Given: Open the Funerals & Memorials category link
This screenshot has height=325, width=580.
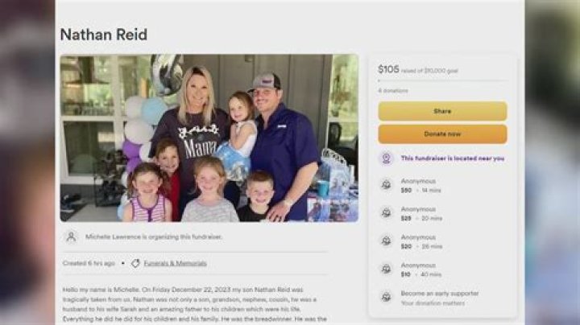Looking at the screenshot, I should pos(175,263).
